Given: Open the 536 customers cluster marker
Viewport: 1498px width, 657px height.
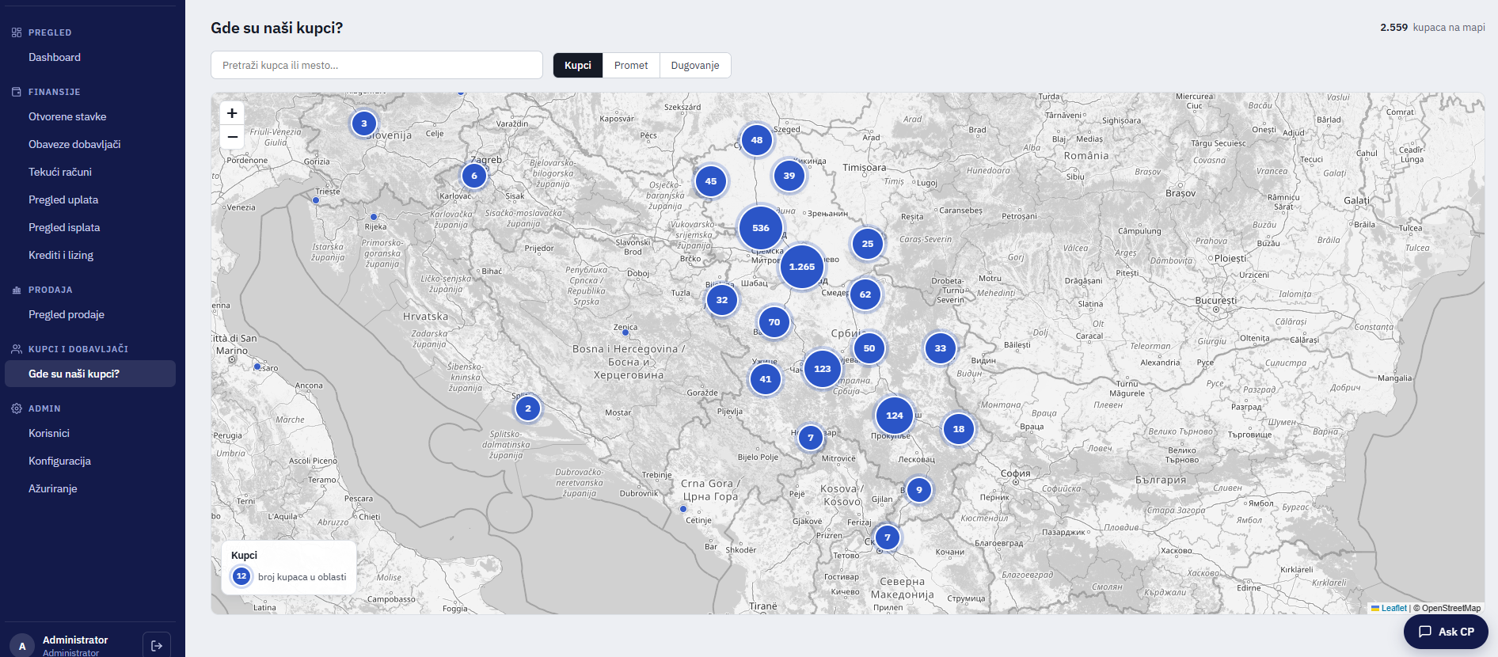Looking at the screenshot, I should tap(761, 228).
